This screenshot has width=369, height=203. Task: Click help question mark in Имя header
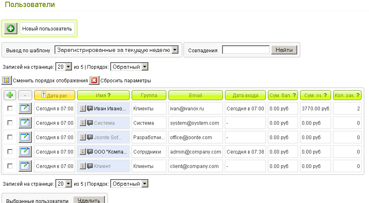coord(109,95)
